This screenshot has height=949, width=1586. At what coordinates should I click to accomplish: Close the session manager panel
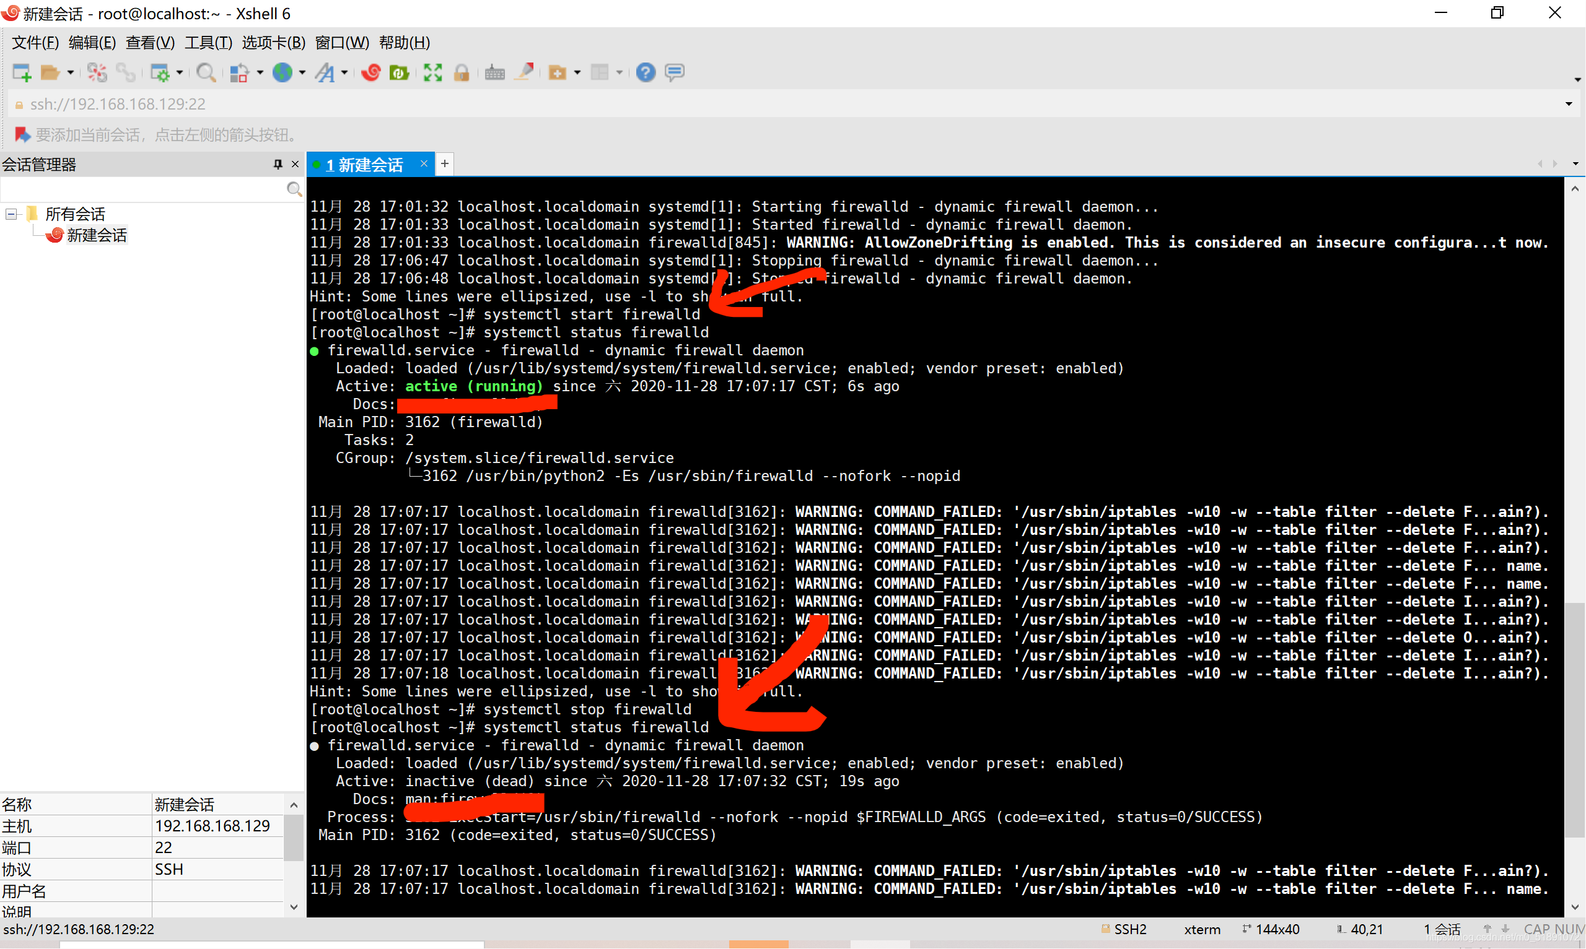(x=296, y=164)
